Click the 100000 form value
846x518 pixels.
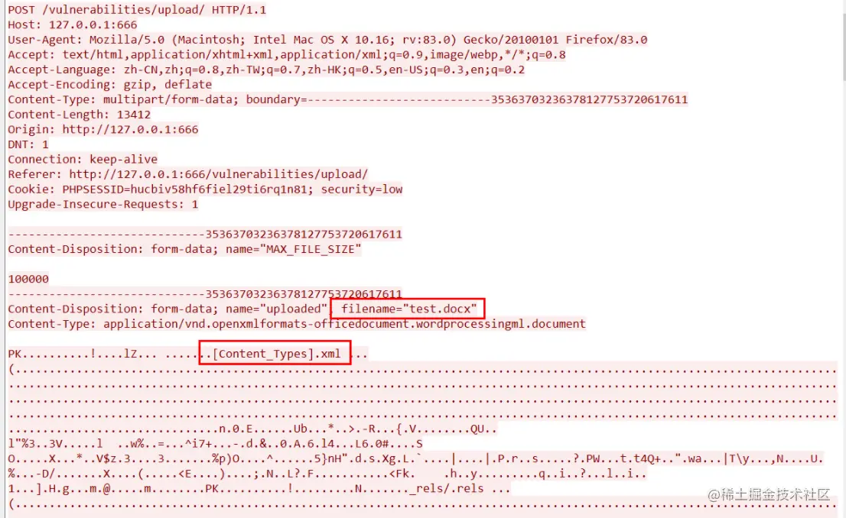tap(28, 279)
